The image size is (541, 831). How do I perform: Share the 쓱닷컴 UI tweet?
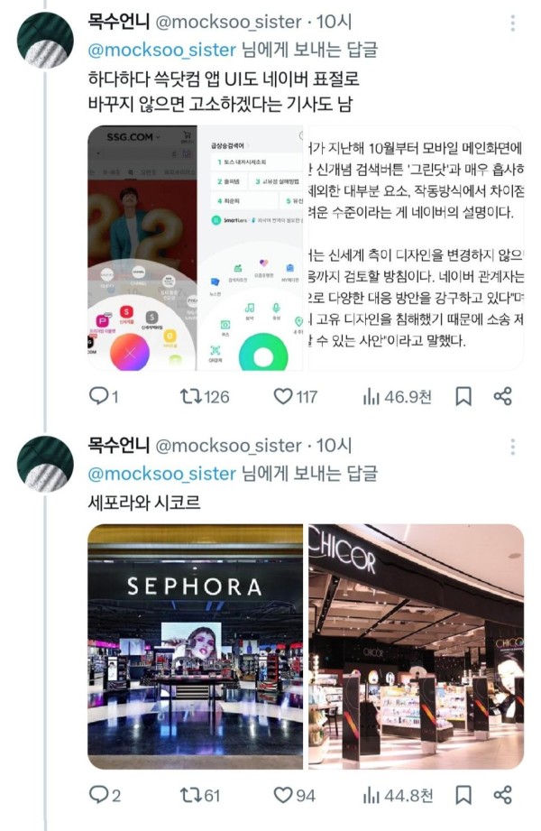coord(502,396)
